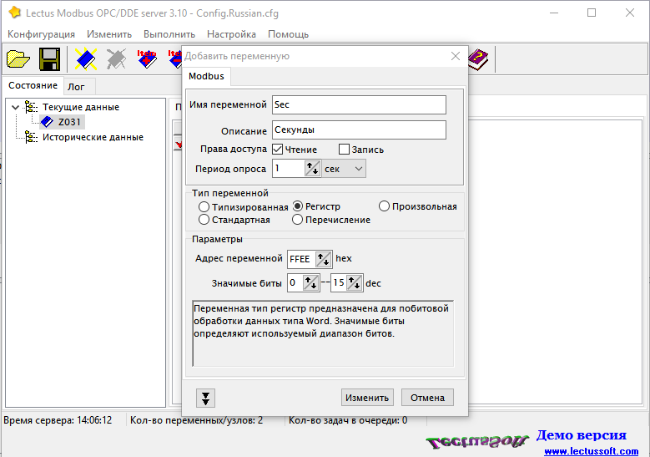Open the Настройка menu

pos(231,34)
